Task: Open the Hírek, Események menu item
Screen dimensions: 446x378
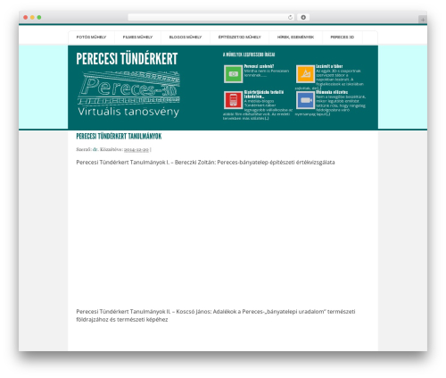Action: [295, 38]
